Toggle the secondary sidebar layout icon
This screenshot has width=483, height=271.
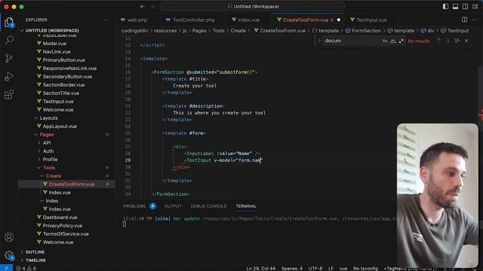(x=465, y=7)
